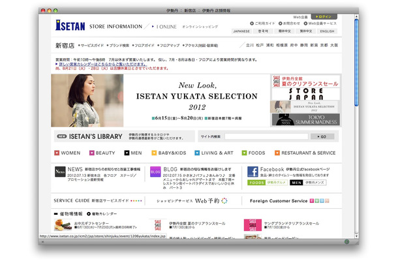The image size is (398, 261).
Task: Click the pink SALE thumbnail icon
Action: 253,225
